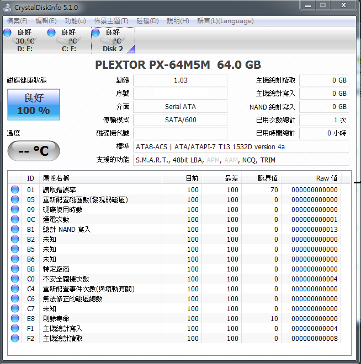Click status orb for F2 主機總計讀取
The width and height of the screenshot is (361, 364).
(x=15, y=338)
